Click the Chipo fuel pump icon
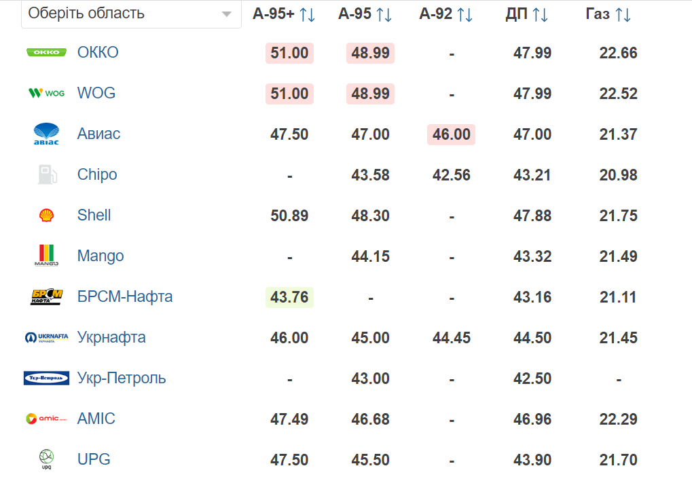692x483 pixels. click(48, 174)
